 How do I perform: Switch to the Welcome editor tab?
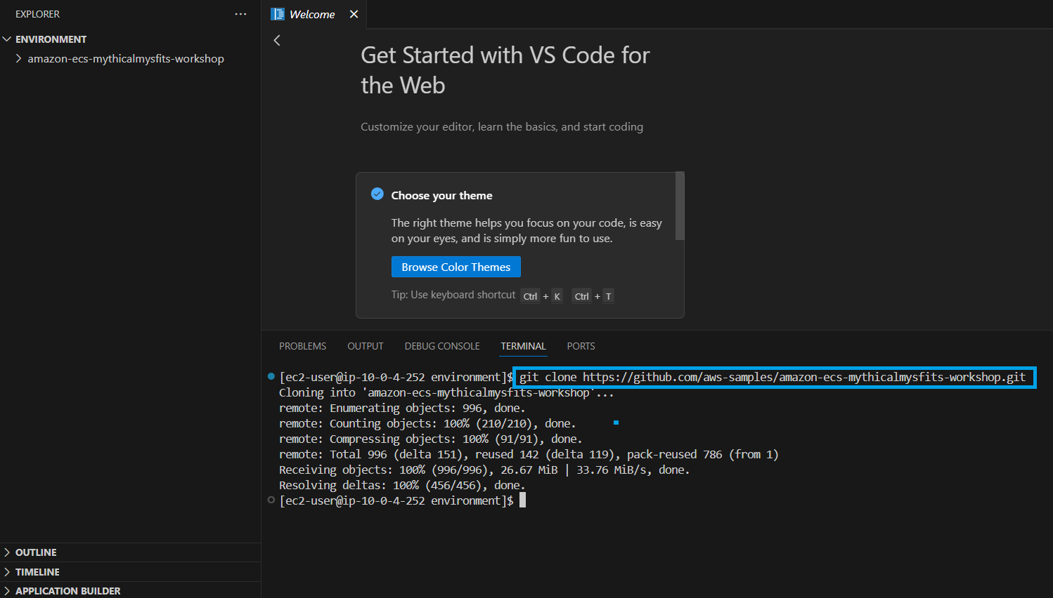[x=312, y=14]
